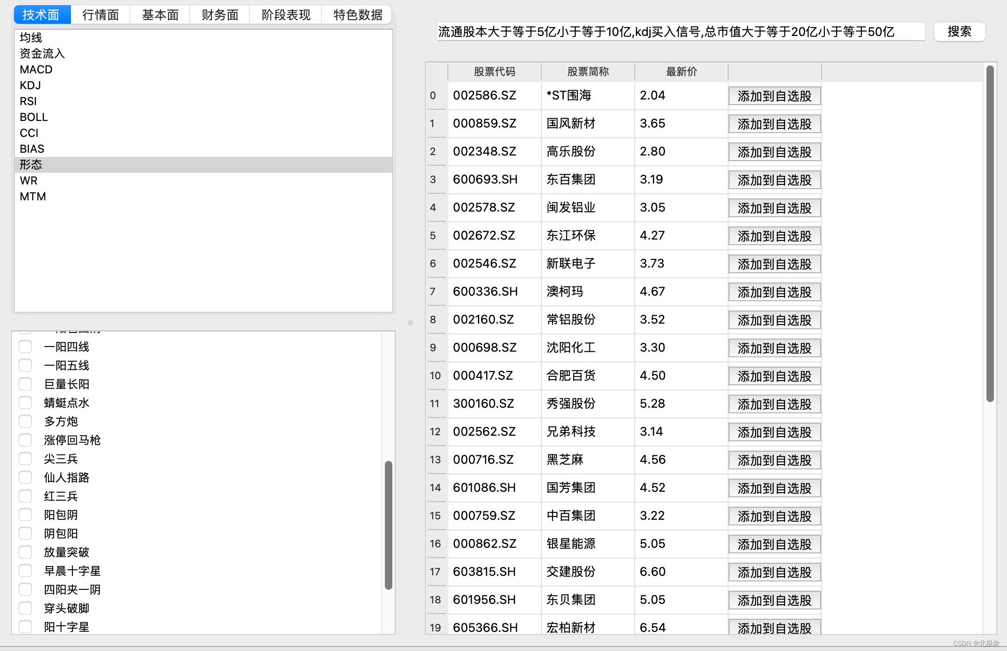
Task: Check the 涨停回马枪 option
Action: pos(25,440)
